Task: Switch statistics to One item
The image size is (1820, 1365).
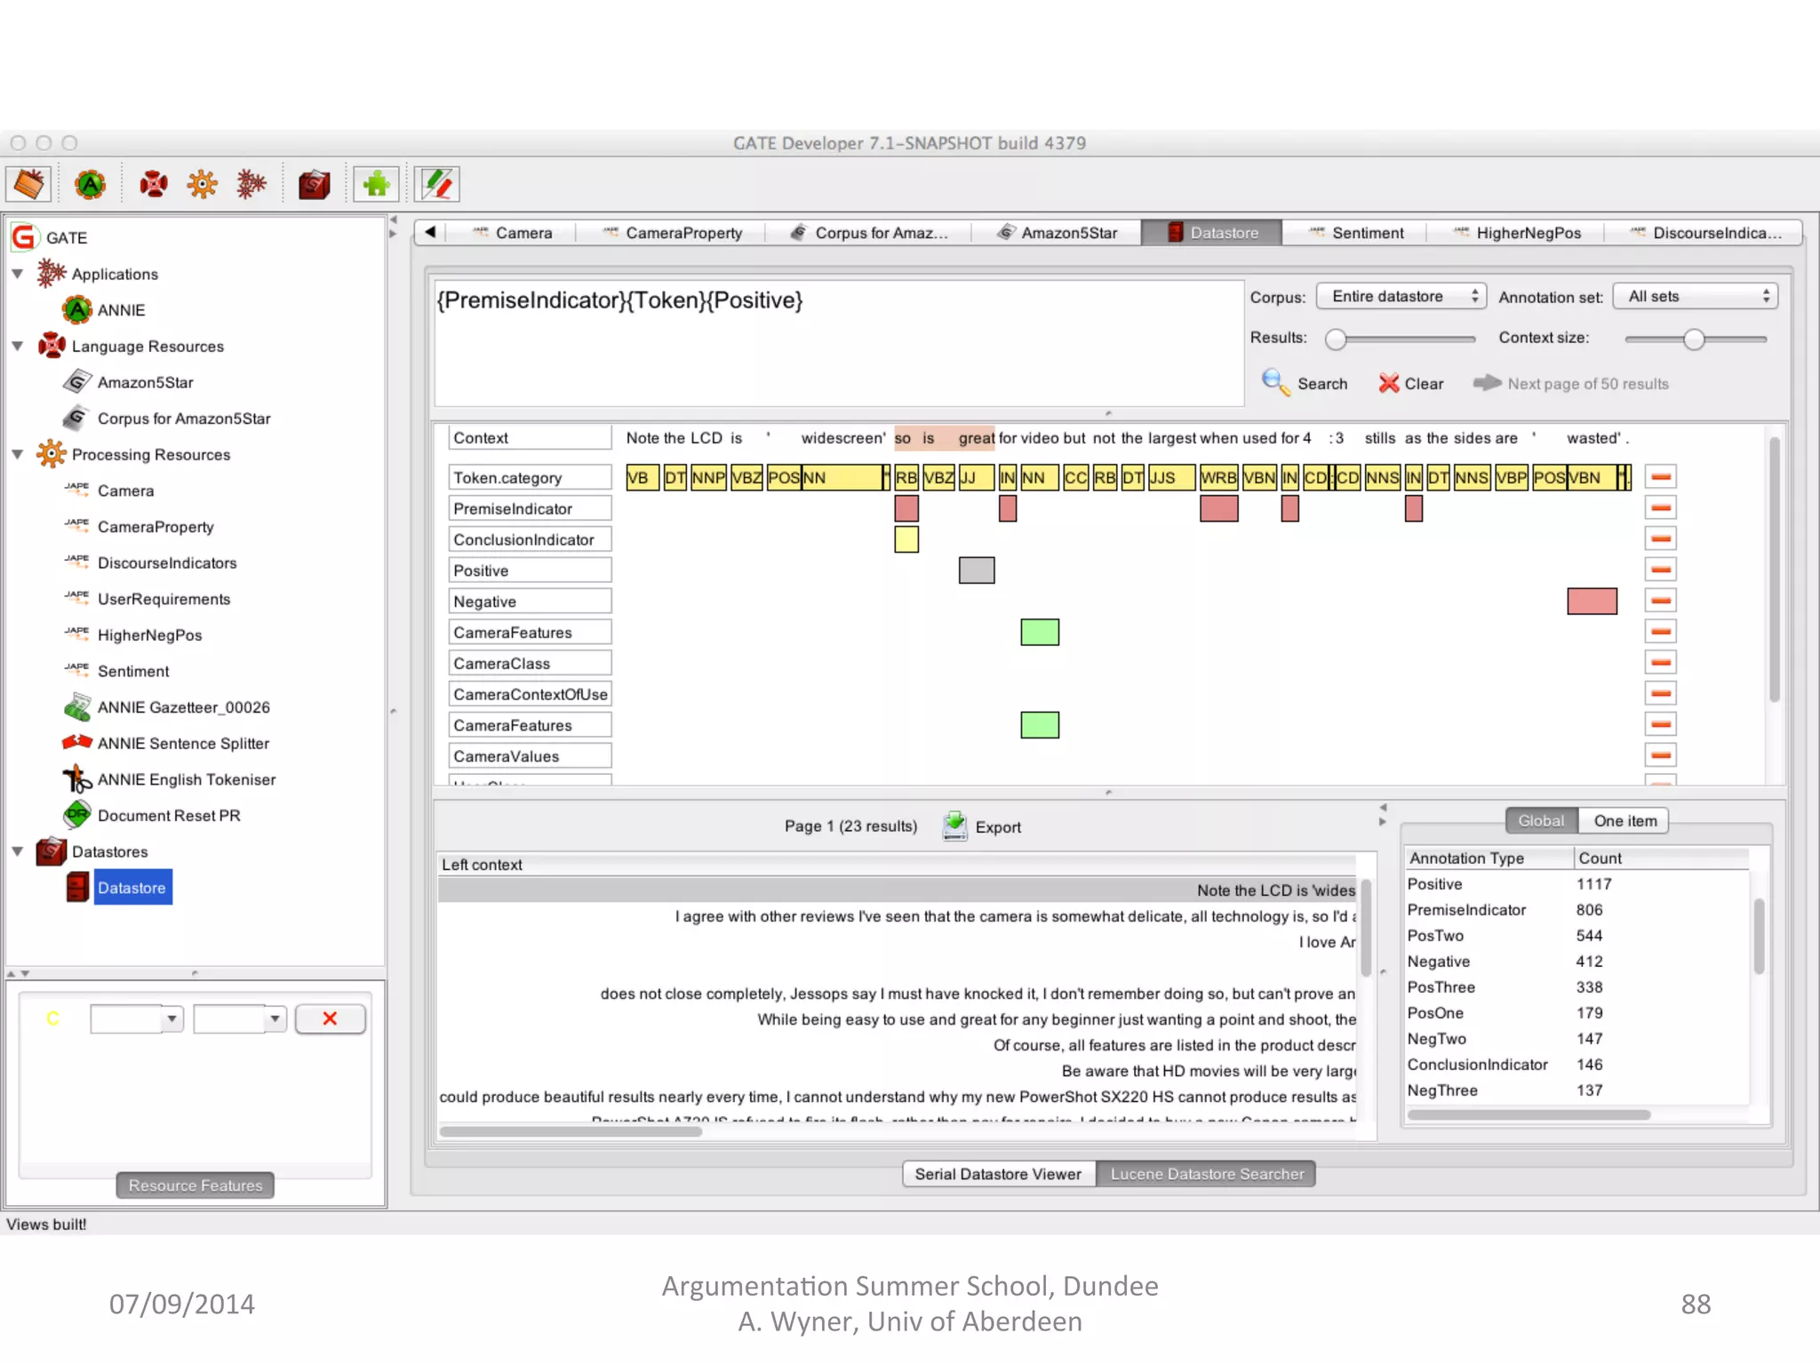Action: pyautogui.click(x=1624, y=821)
